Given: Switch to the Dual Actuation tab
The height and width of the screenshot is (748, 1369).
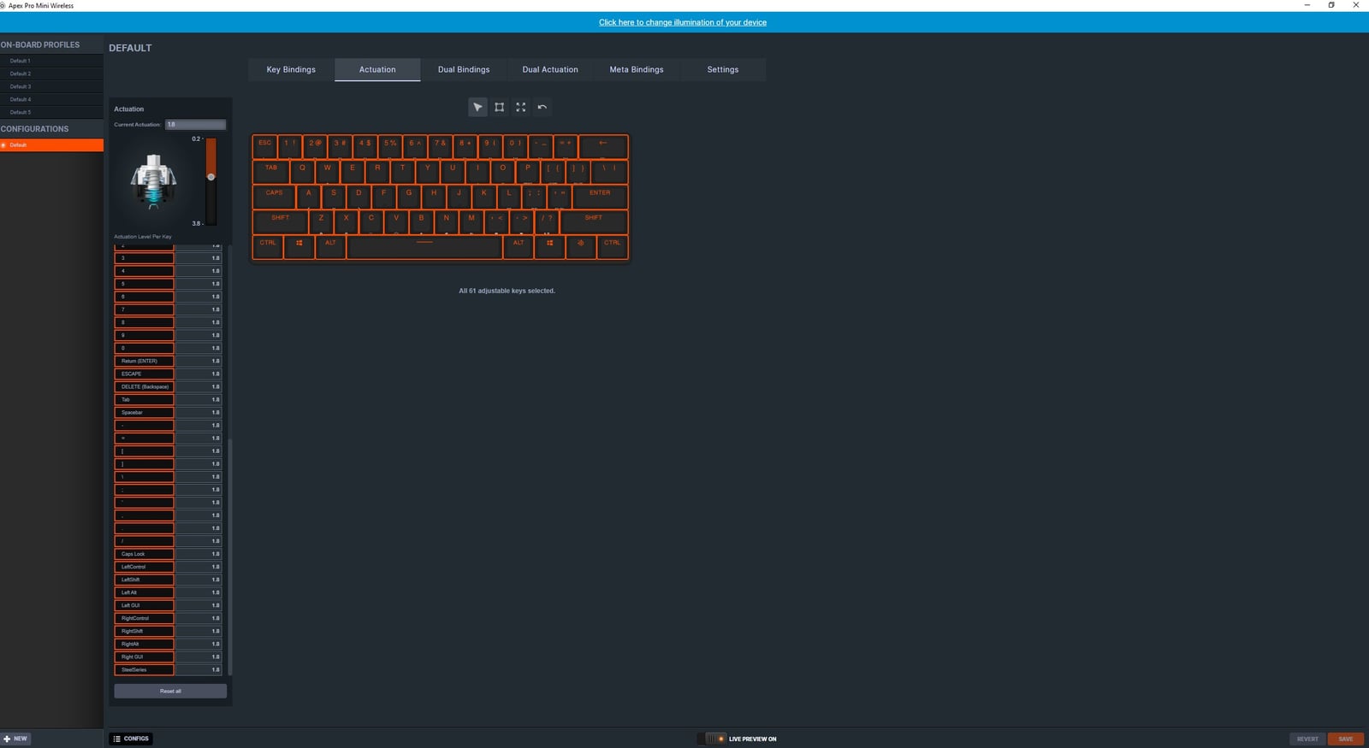Looking at the screenshot, I should tap(549, 69).
